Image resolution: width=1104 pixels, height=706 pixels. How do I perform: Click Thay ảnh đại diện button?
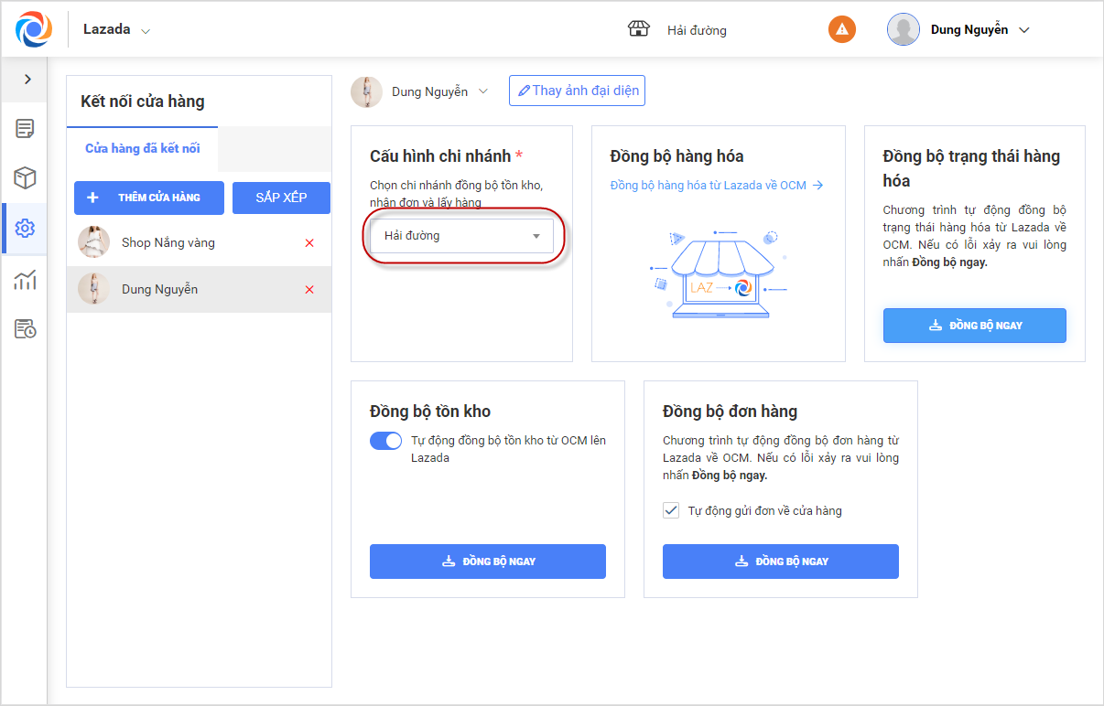click(577, 91)
